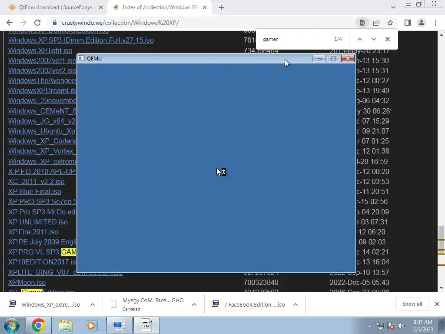Image resolution: width=445 pixels, height=334 pixels.
Task: Click XPMoon.iso file size 700323840
Action: click(x=261, y=282)
